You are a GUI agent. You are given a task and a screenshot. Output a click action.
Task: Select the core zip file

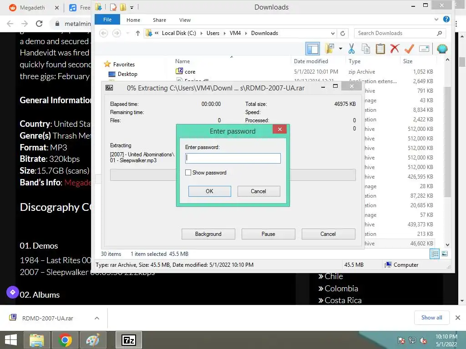[x=190, y=71]
